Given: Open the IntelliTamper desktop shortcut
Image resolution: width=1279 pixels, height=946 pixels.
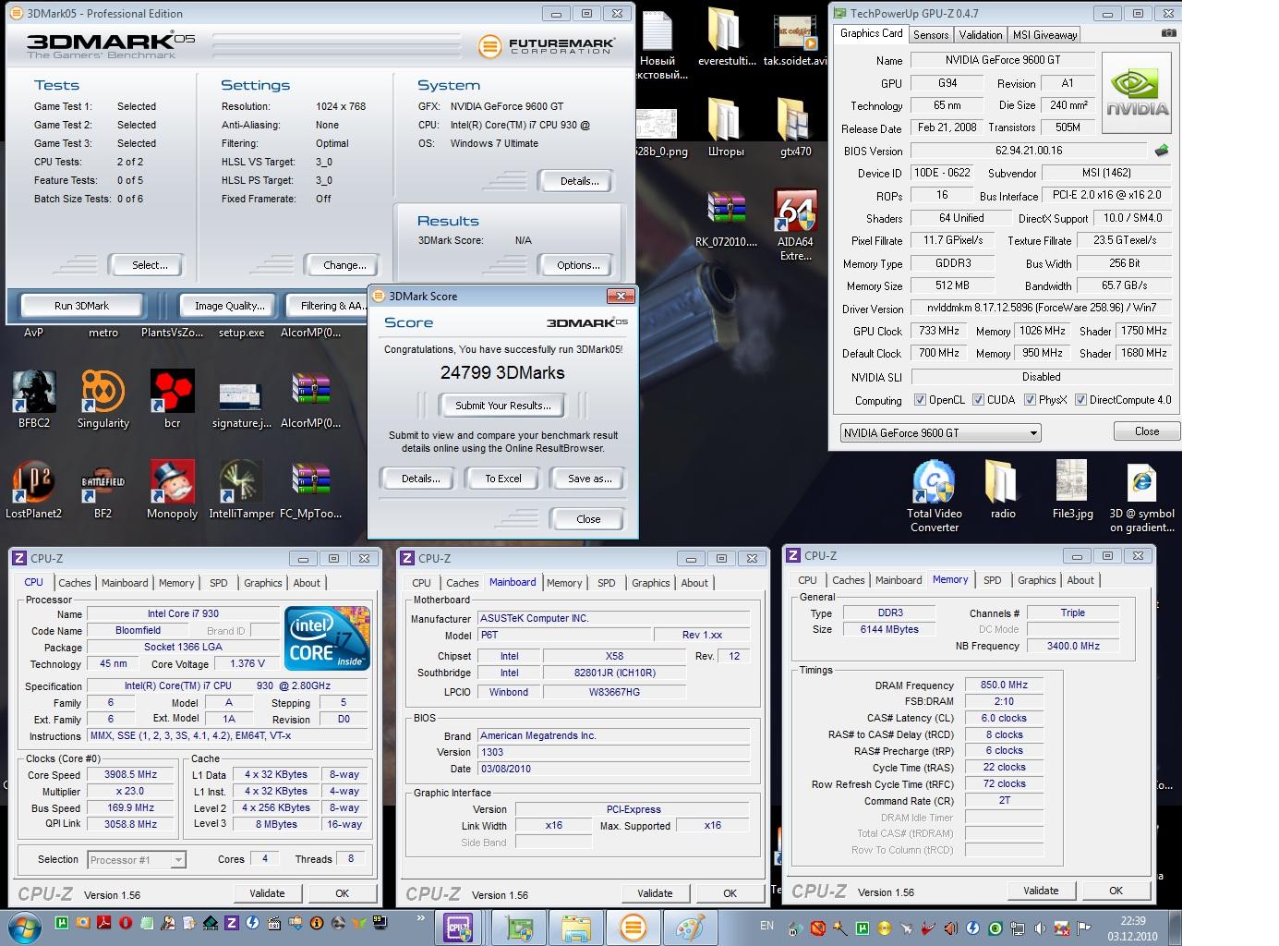Looking at the screenshot, I should [x=241, y=491].
